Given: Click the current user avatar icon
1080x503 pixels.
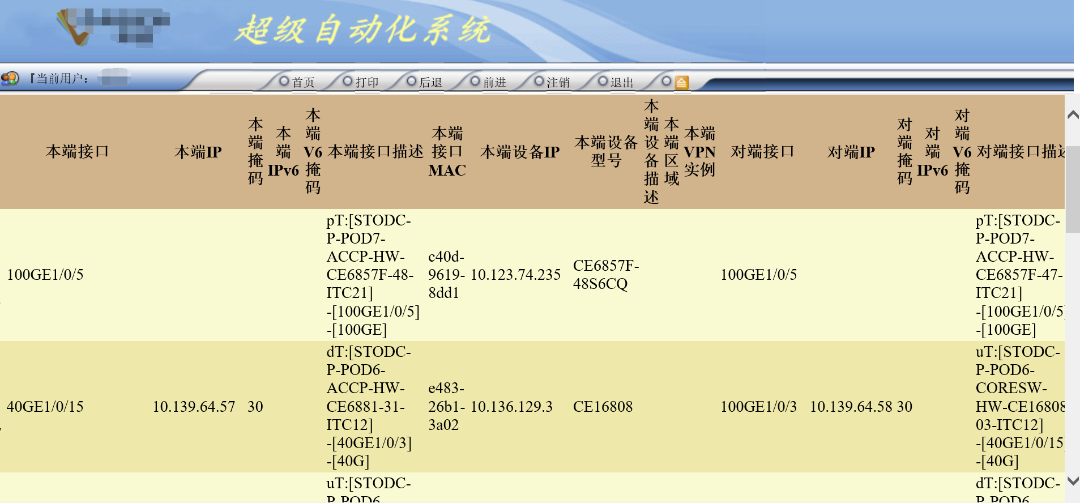Looking at the screenshot, I should point(10,78).
